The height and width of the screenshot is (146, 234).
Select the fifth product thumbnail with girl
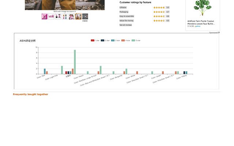[x=72, y=16]
